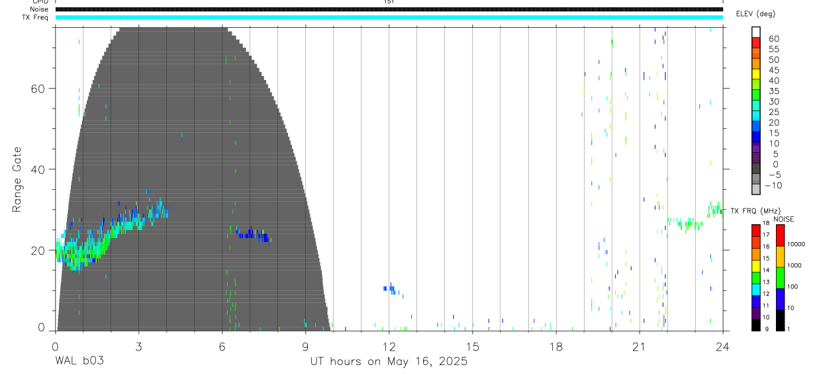The width and height of the screenshot is (813, 375).
Task: Click the blue echo cluster near 7 UT
Action: pos(254,236)
